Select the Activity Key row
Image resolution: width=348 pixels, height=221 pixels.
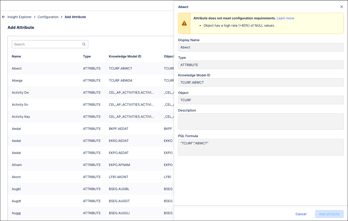91,117
